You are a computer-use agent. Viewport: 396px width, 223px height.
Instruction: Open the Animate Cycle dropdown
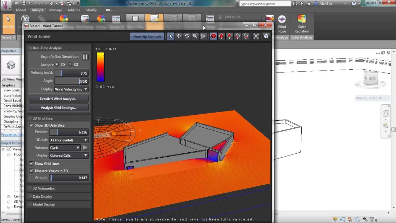(65, 148)
